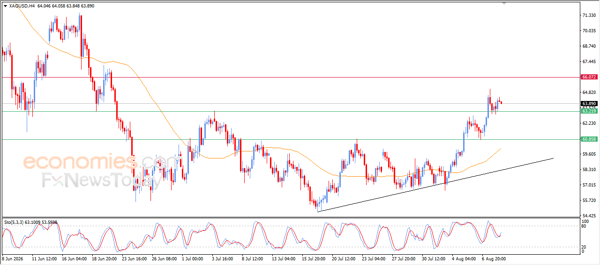This screenshot has width=600, height=265.
Task: Open the dropdown arrow beside XAGUSD,H4
Action: click(5, 6)
